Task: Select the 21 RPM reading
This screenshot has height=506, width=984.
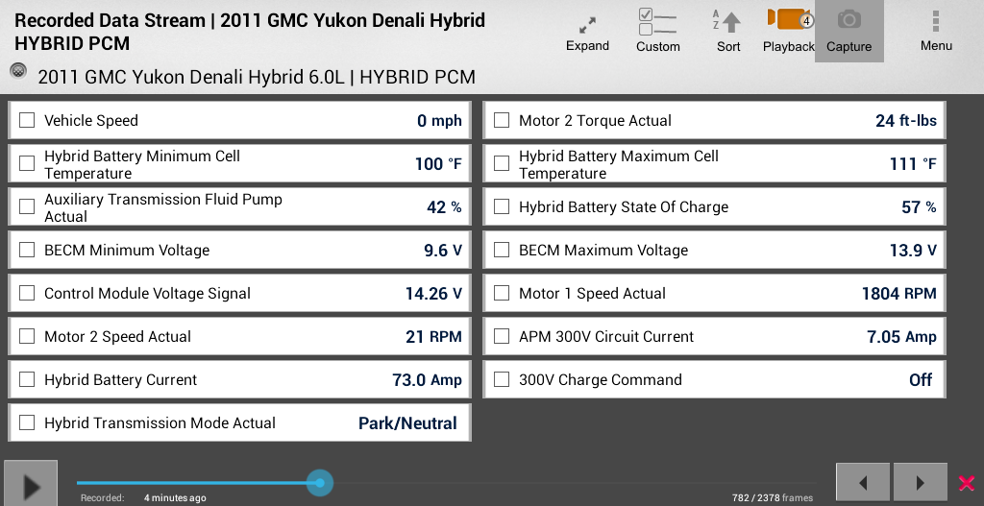Action: coord(433,337)
